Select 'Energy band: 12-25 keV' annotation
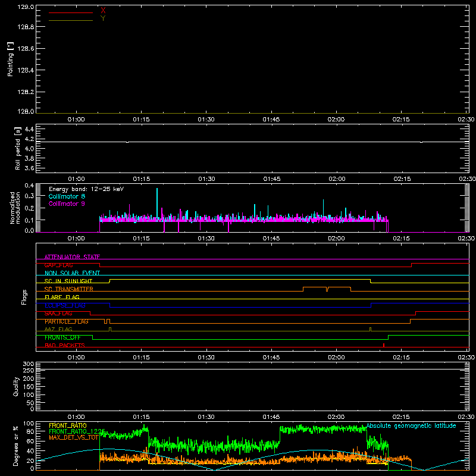The width and height of the screenshot is (476, 476). coord(86,189)
